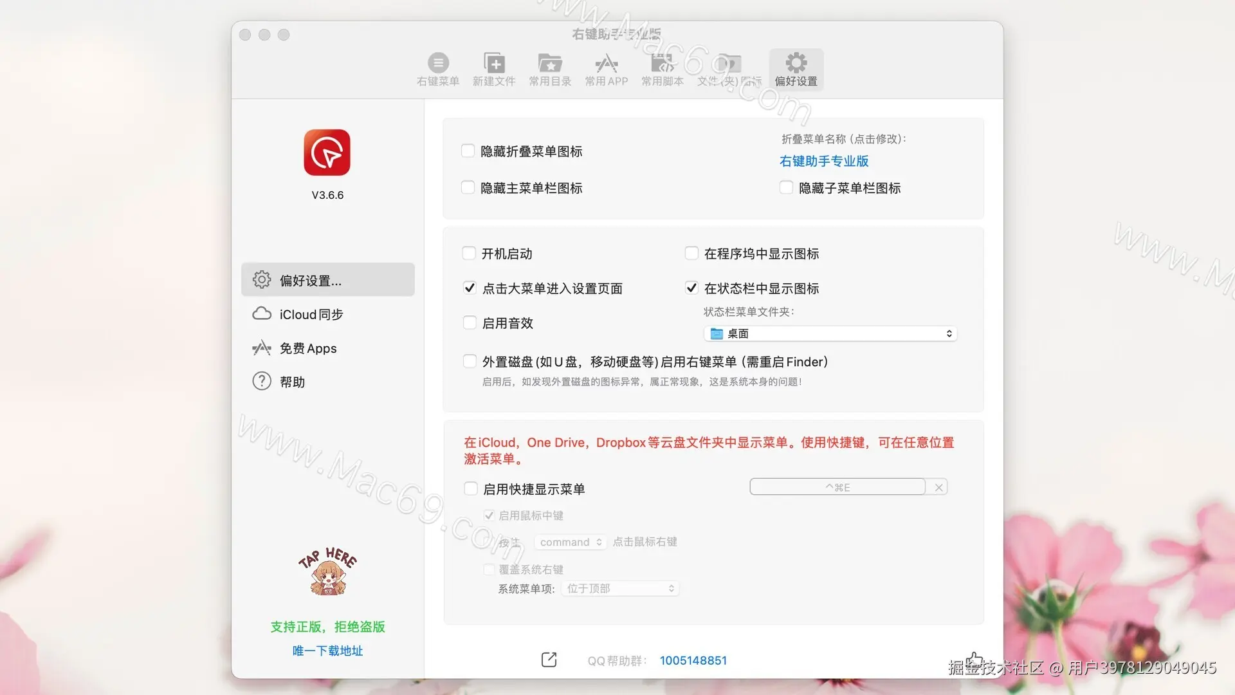The height and width of the screenshot is (695, 1235).
Task: Open the 位于顶部 system menu dropdown
Action: coord(620,589)
